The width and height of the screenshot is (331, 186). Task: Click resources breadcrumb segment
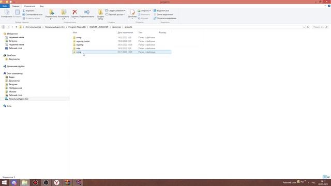[116, 27]
